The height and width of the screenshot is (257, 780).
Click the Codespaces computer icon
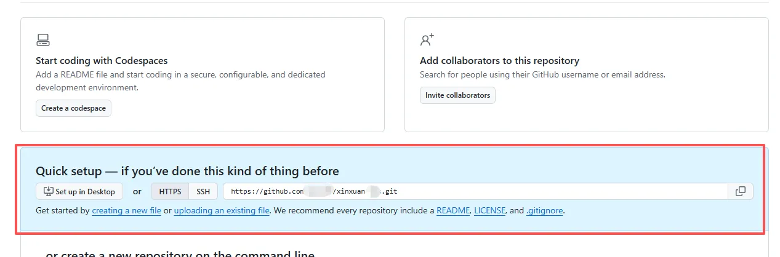[x=42, y=41]
